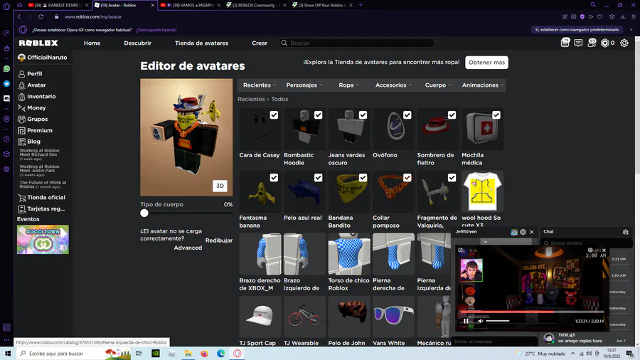
Task: Open the friends icon with 93 badge
Action: pos(592,43)
